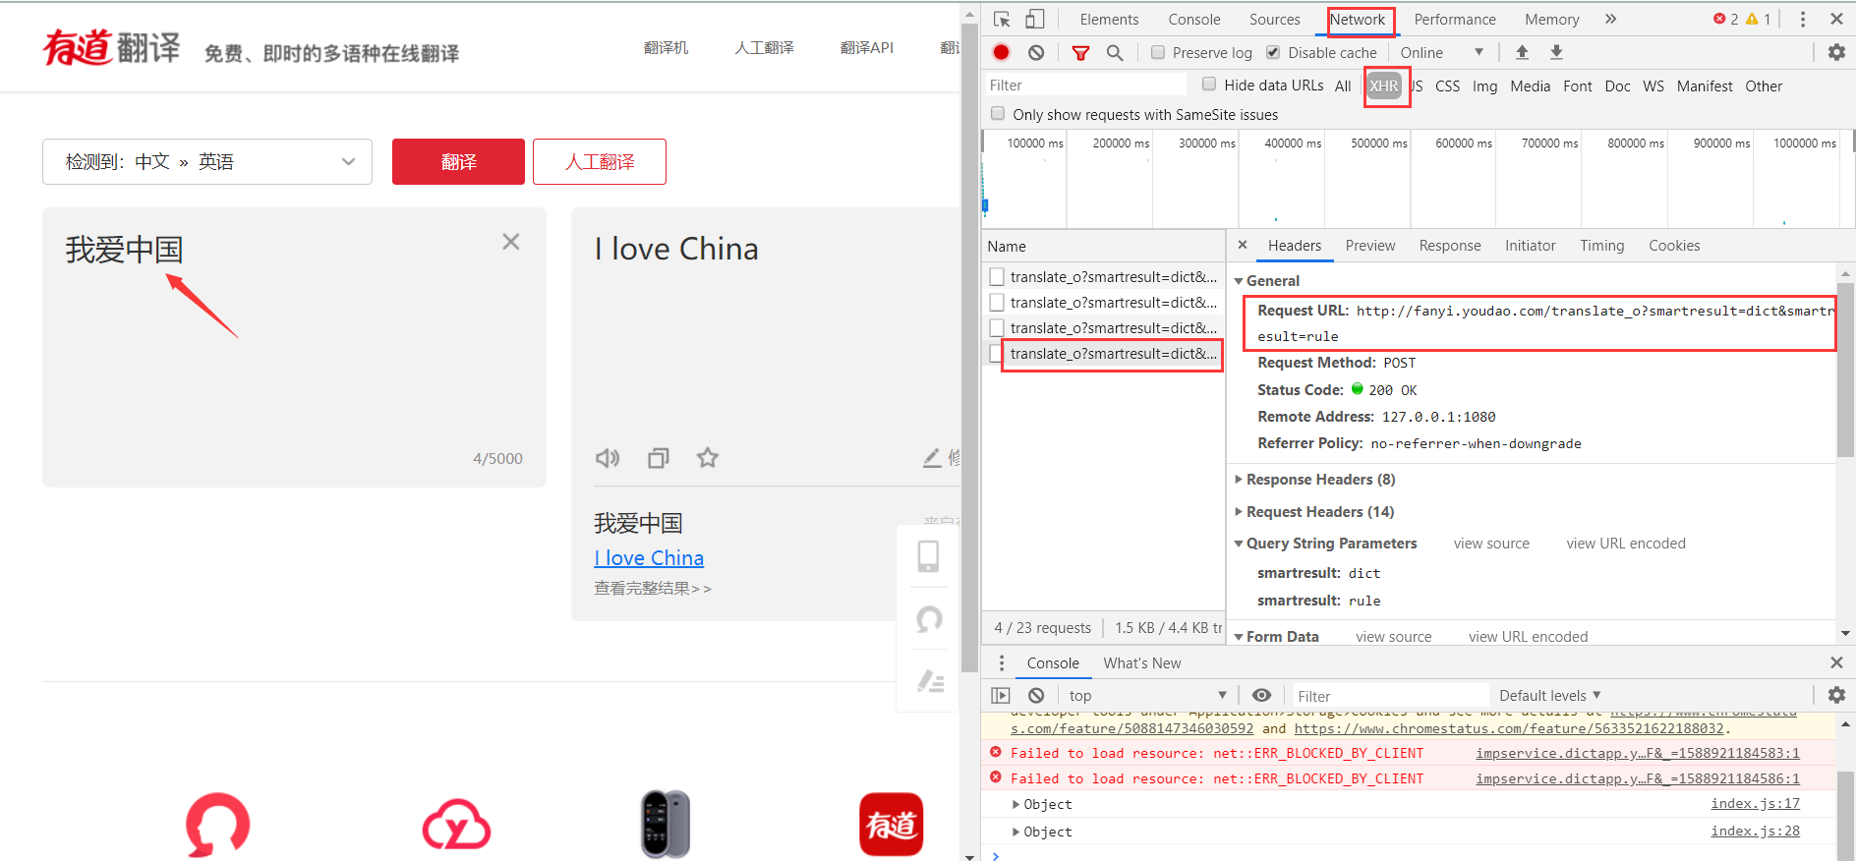The height and width of the screenshot is (861, 1856).
Task: Click the network Filter input field
Action: 1086,86
